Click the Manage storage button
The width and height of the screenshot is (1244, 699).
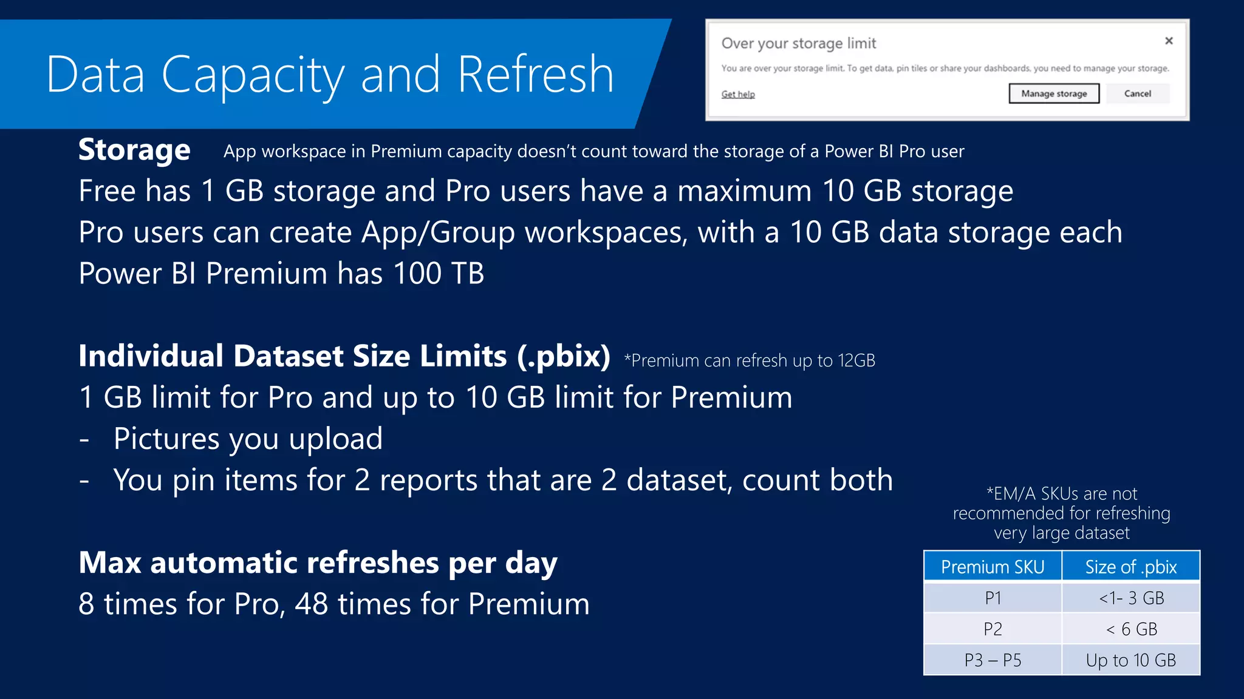pos(1054,93)
